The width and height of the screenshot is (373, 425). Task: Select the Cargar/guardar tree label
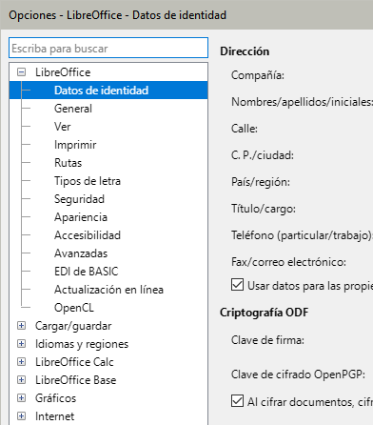[x=73, y=326]
